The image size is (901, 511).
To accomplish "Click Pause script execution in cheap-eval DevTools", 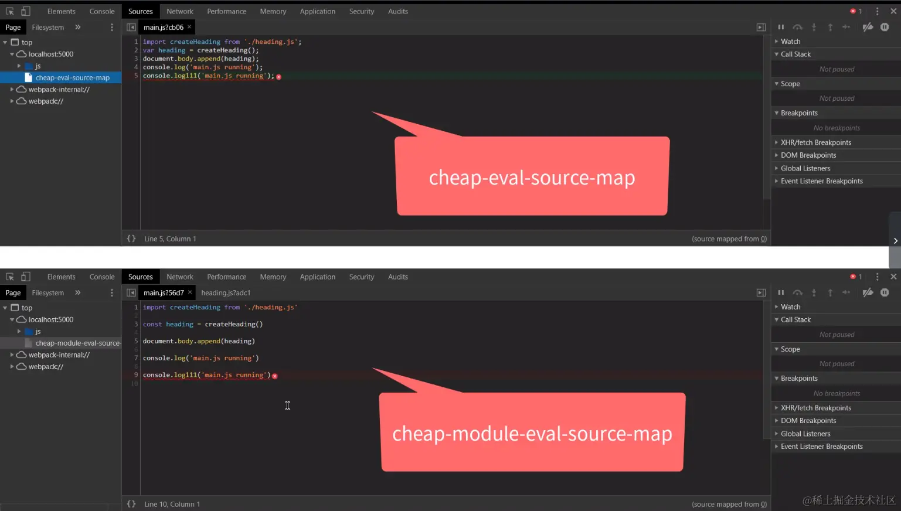I will pos(781,27).
